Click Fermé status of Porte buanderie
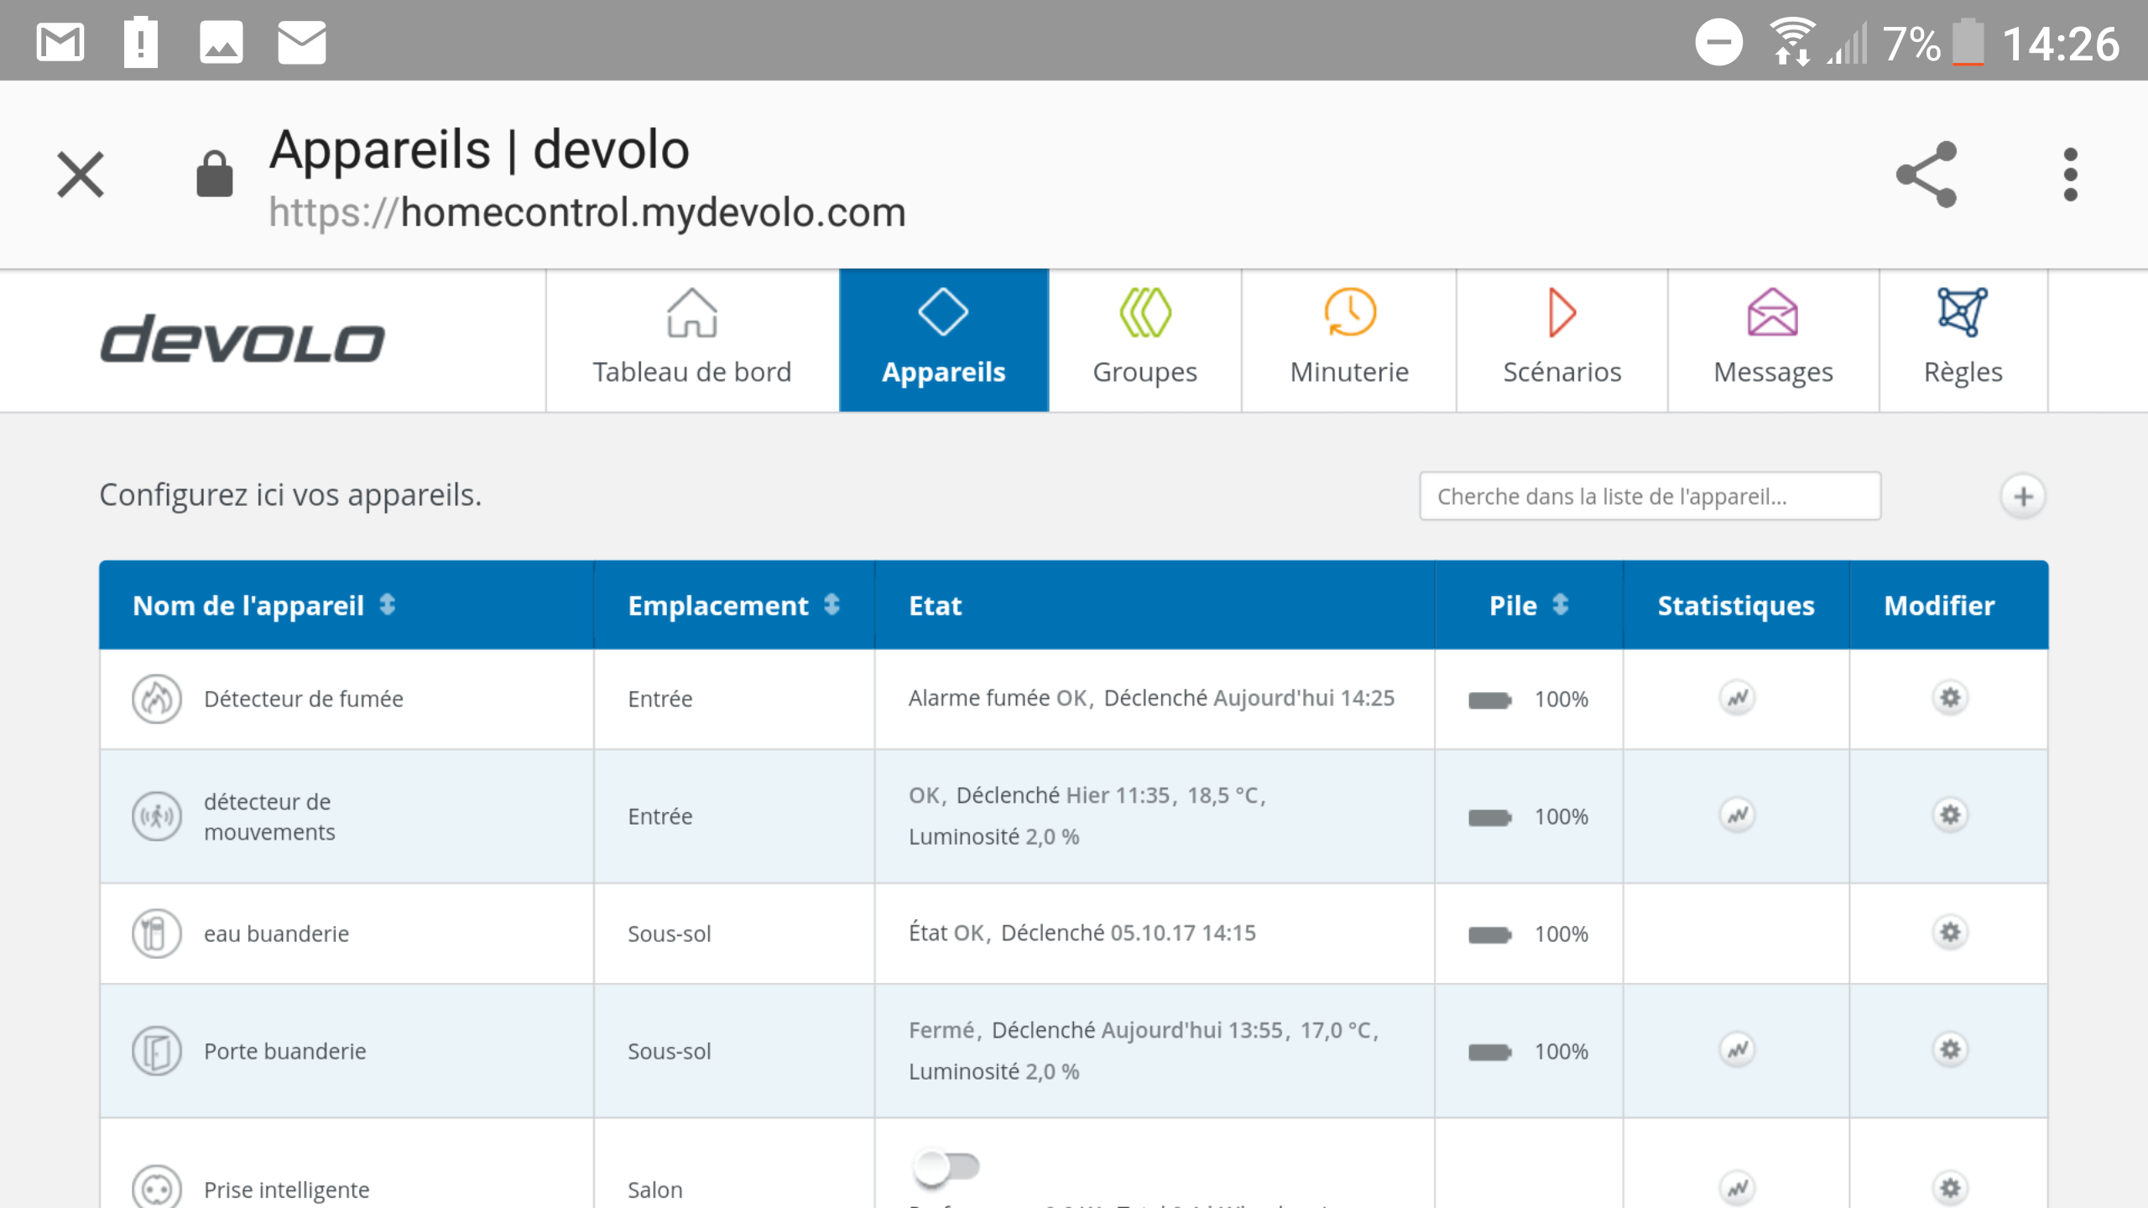 [x=941, y=1030]
